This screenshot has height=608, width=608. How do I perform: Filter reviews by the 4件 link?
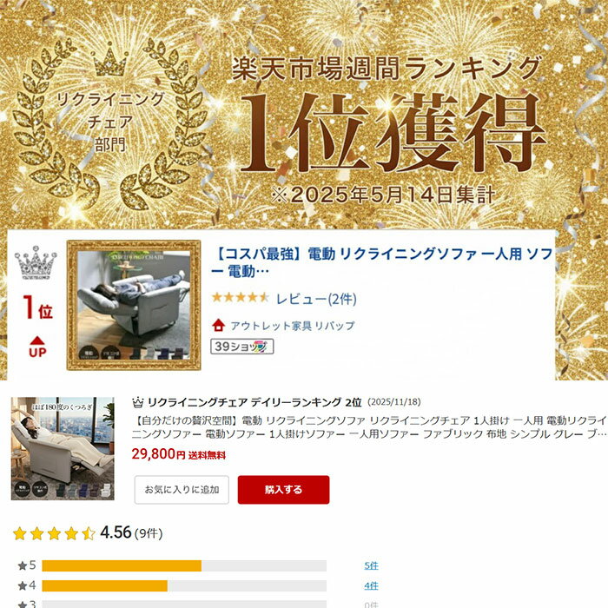[371, 586]
